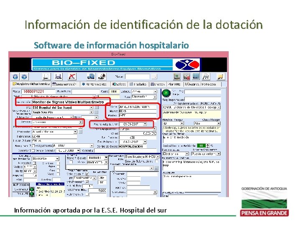Click the green 88 percent progress box
Screen dimensions: 301x225
pos(201,146)
